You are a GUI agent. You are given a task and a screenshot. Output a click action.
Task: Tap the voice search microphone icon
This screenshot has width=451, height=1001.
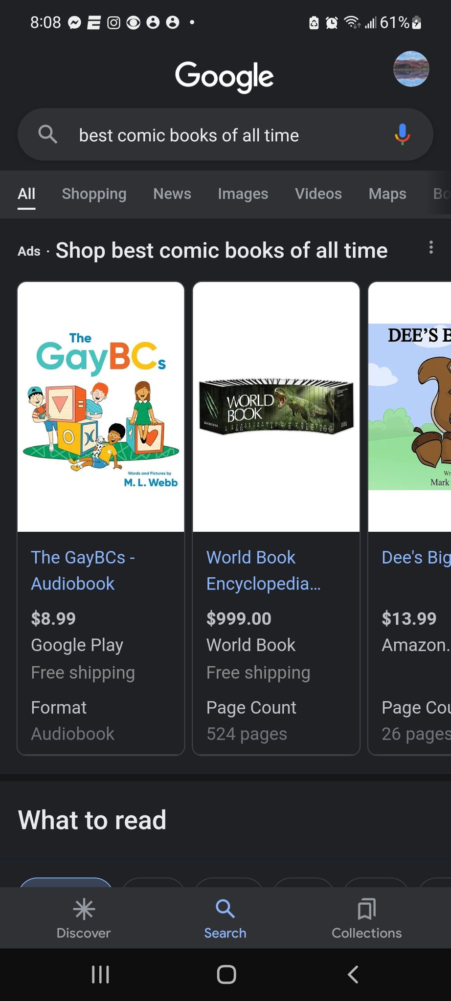pyautogui.click(x=402, y=134)
